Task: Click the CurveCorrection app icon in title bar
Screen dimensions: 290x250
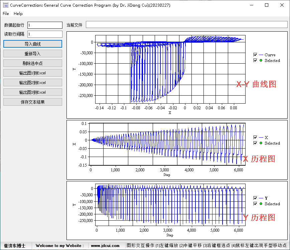Action: point(6,5)
